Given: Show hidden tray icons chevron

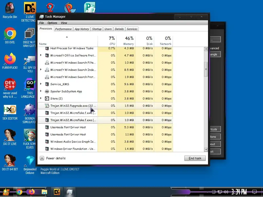Looking at the screenshot, I should (208, 192).
